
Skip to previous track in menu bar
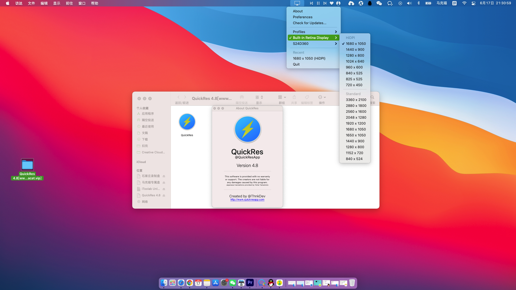coord(311,3)
